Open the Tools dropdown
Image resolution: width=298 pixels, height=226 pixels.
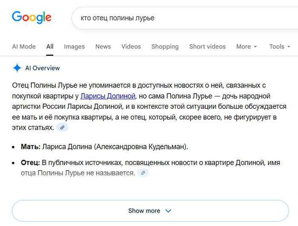coord(279,46)
